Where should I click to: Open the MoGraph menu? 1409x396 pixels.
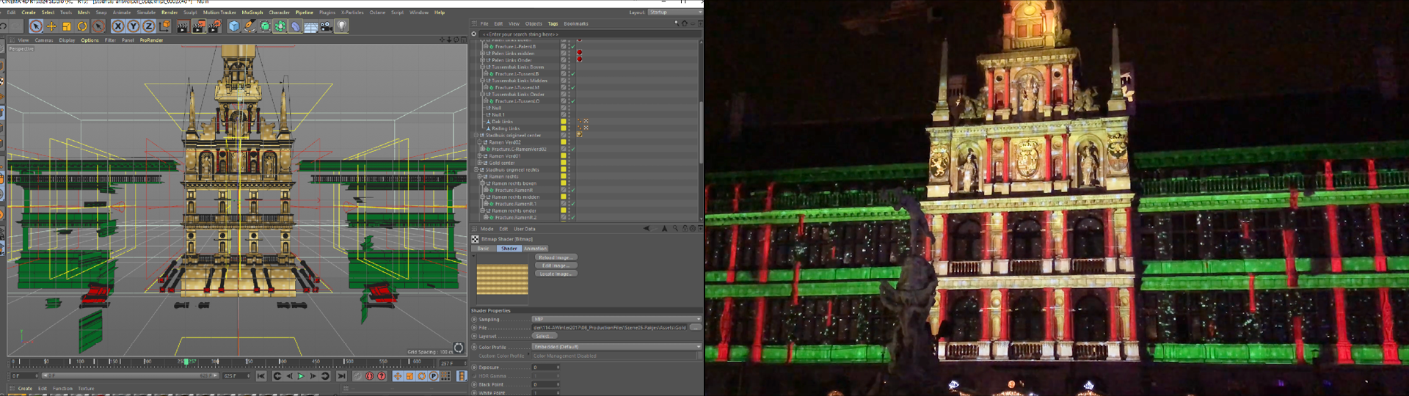(252, 12)
